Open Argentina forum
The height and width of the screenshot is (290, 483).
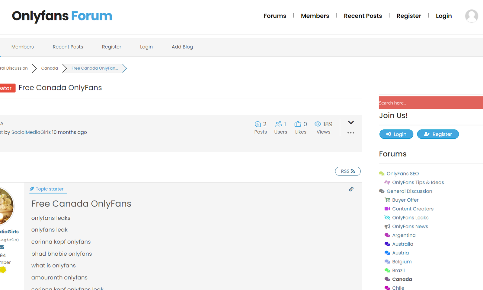[404, 235]
